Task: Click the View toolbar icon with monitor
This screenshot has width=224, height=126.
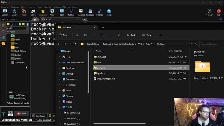Action: click(x=52, y=13)
